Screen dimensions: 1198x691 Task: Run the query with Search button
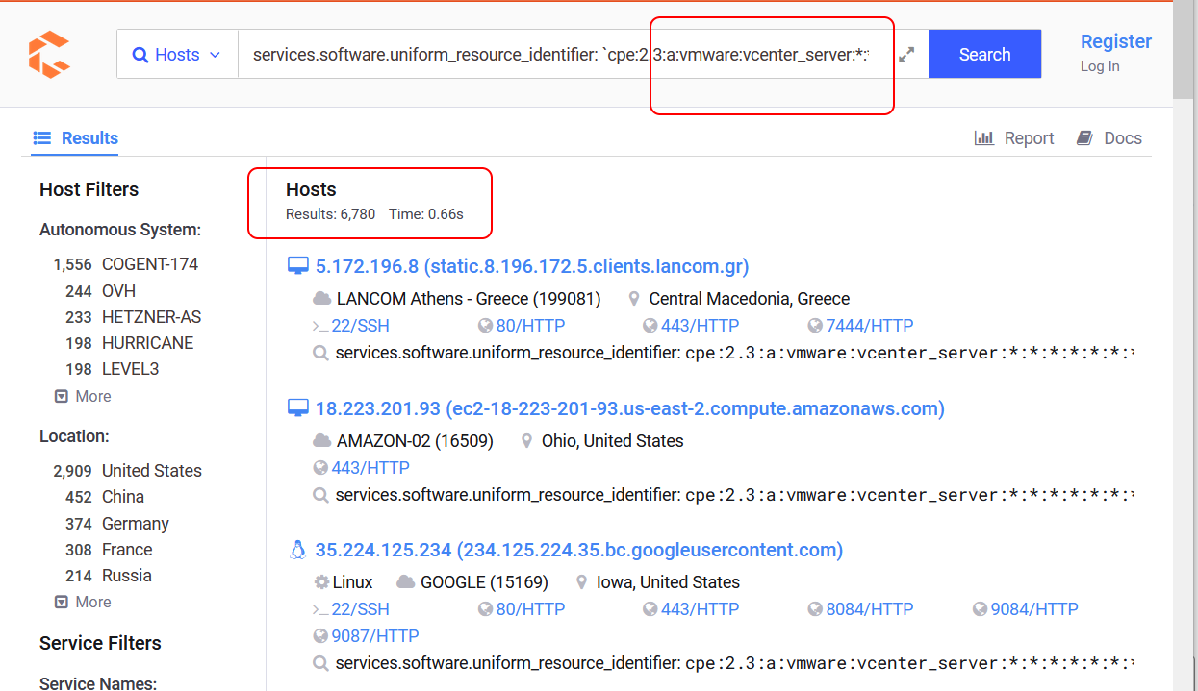click(984, 55)
